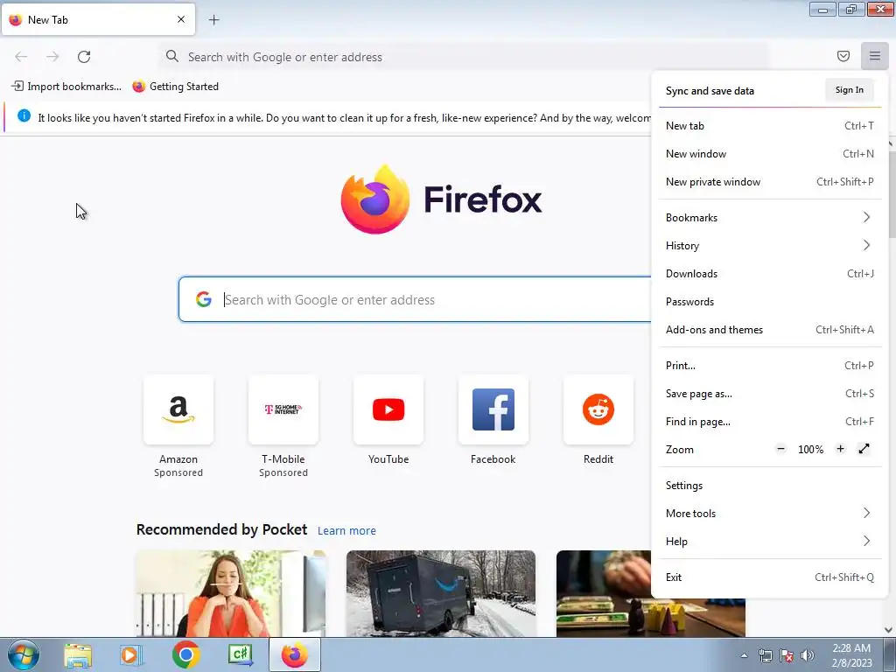Open a new tab with plus button
Screen dimensions: 896x672
click(213, 20)
